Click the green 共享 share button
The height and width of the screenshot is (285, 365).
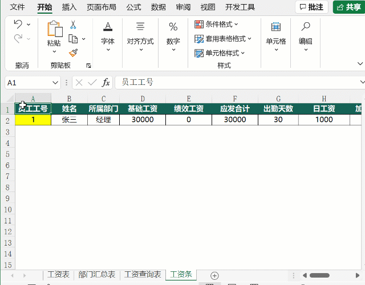tap(349, 7)
